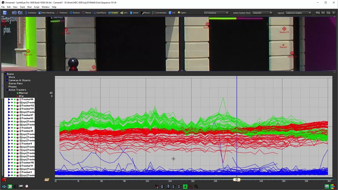The image size is (338, 190).
Task: Open the GeoHTrack room
Action: tap(100, 13)
